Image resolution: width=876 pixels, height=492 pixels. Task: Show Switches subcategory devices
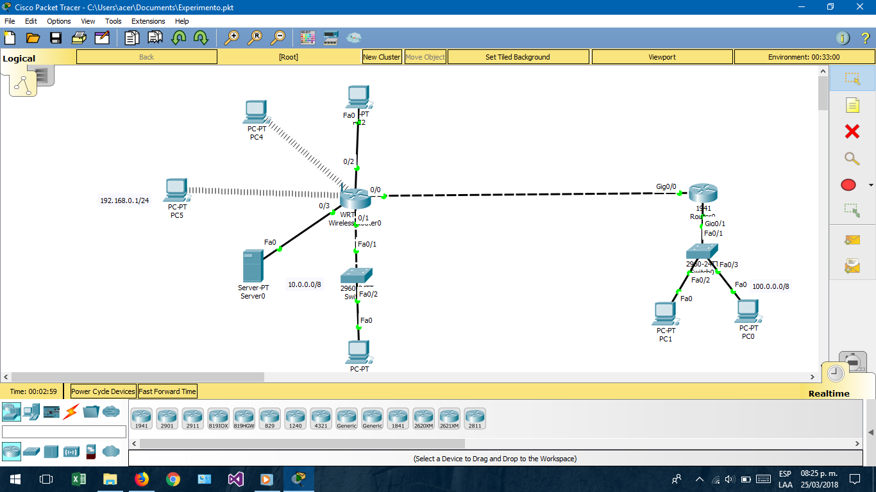[x=31, y=452]
